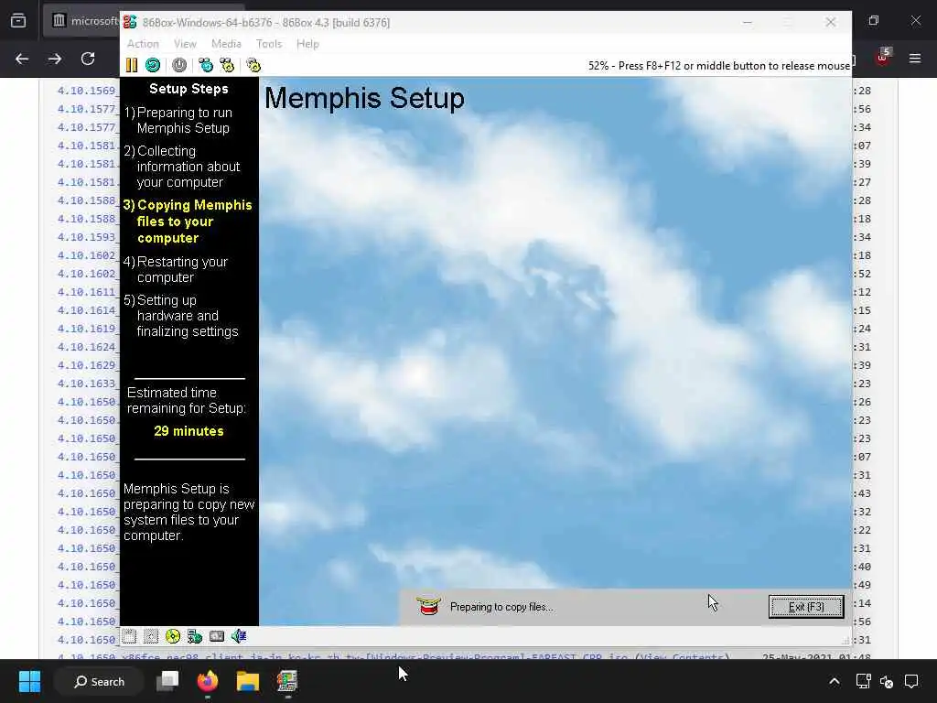Click the taskbar Search box
Viewport: 937px width, 703px height.
coord(99,681)
